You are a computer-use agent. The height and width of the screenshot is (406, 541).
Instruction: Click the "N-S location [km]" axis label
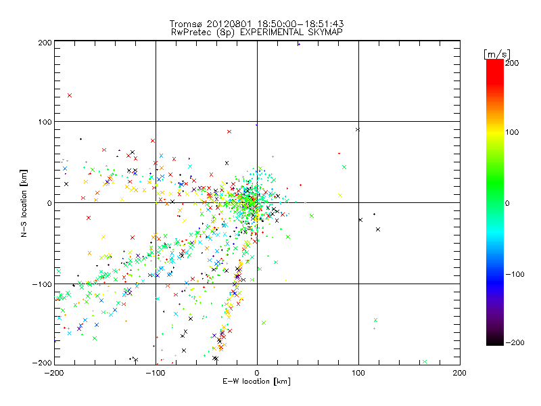tap(24, 204)
